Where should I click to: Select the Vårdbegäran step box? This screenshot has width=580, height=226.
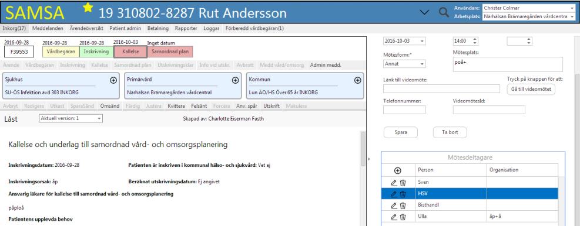pyautogui.click(x=61, y=52)
